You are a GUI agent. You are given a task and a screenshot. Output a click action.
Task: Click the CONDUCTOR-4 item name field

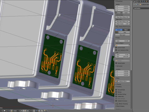[x=124, y=81]
